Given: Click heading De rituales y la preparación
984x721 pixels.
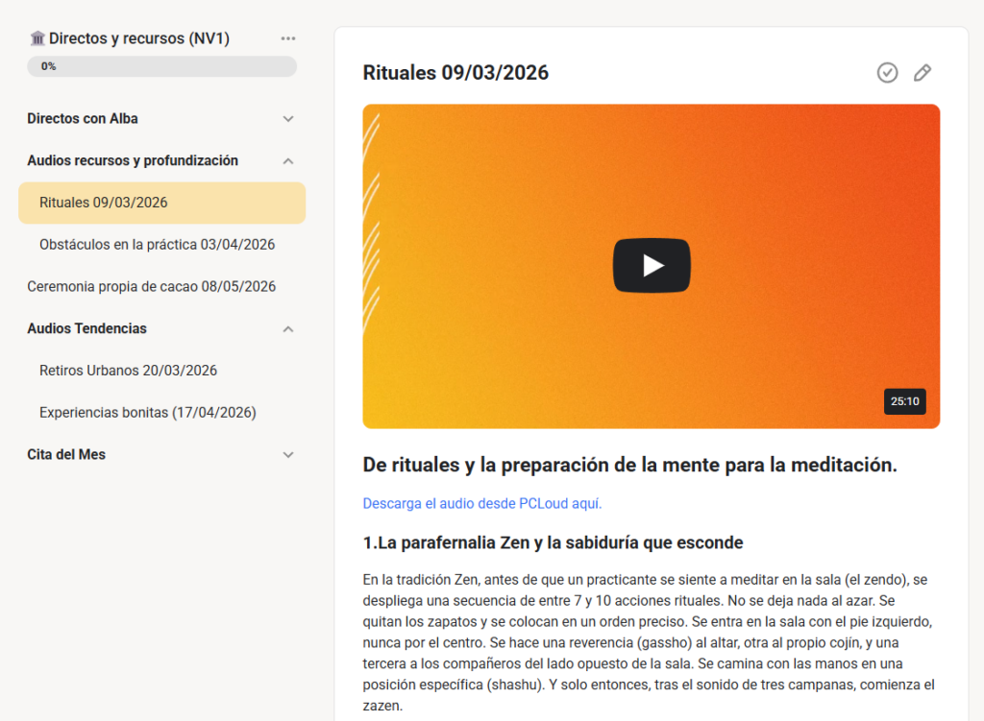Looking at the screenshot, I should pyautogui.click(x=630, y=465).
